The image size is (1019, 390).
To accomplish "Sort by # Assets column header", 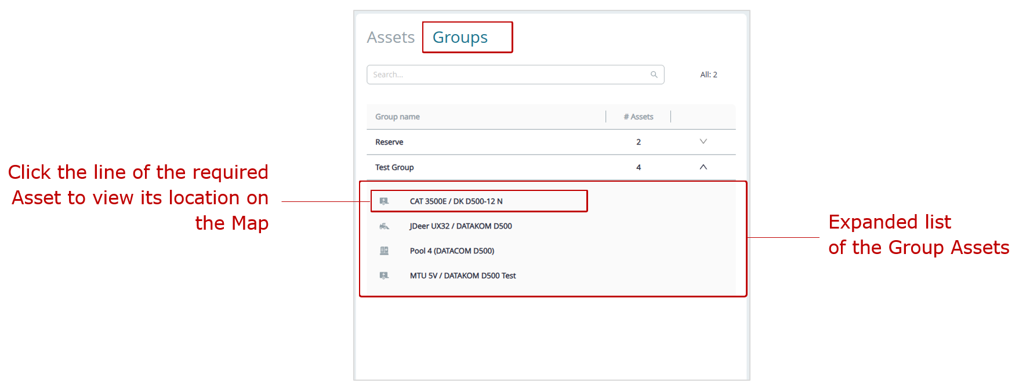I will click(x=638, y=117).
